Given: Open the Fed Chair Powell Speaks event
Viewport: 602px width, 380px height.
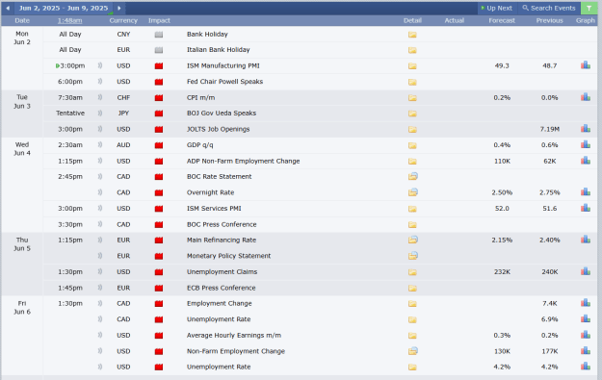Looking at the screenshot, I should (224, 82).
